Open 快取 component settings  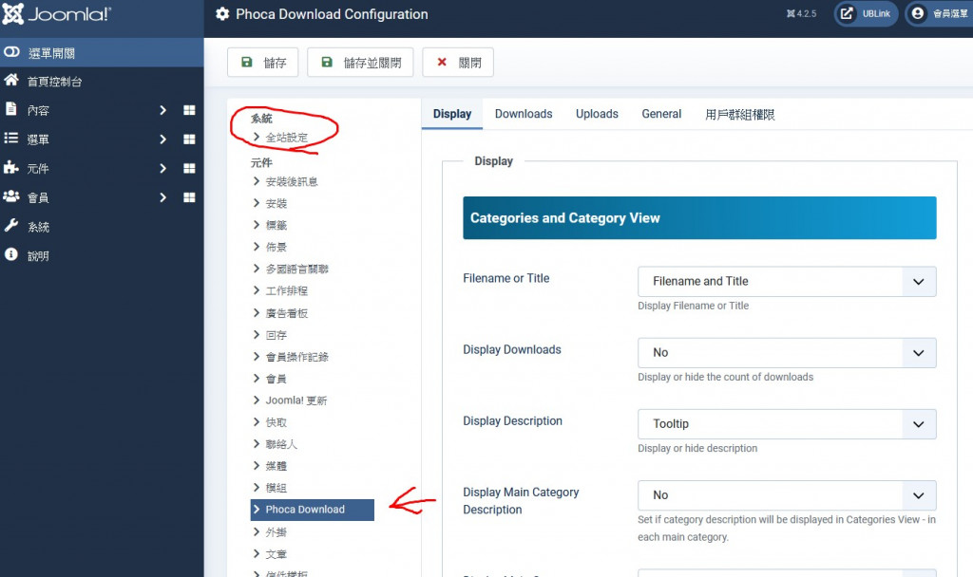(x=276, y=422)
